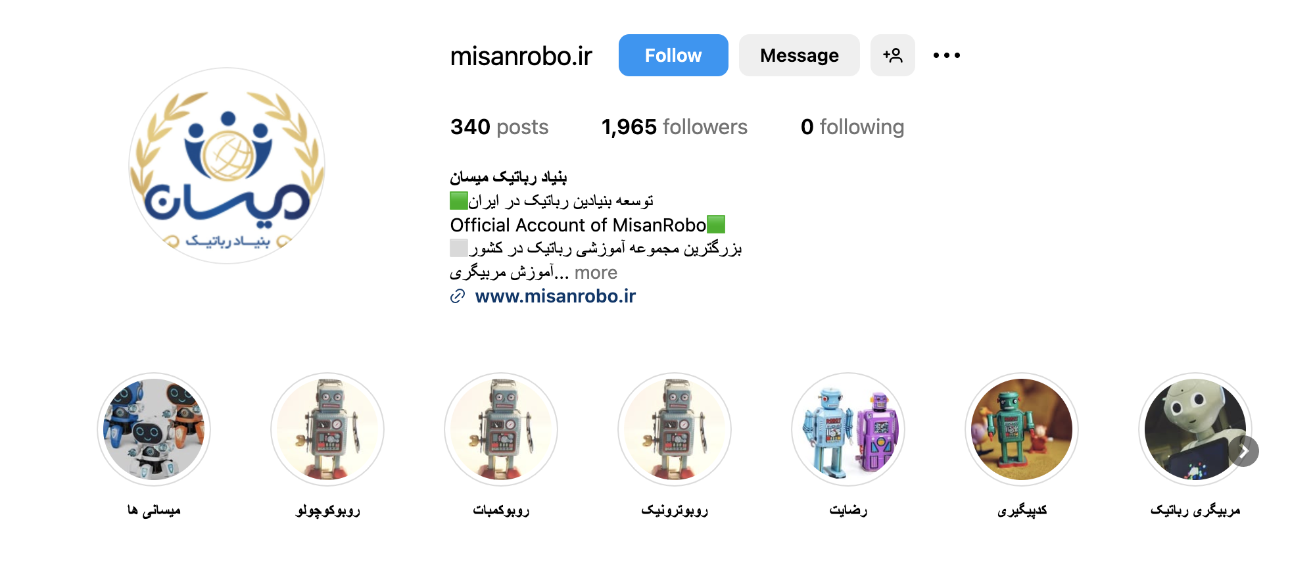
Task: Open the مربیگری رباتیک highlight
Action: coord(1195,429)
